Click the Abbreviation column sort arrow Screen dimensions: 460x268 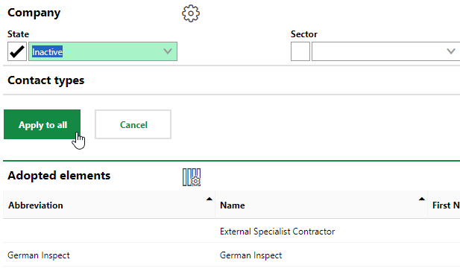(x=209, y=199)
